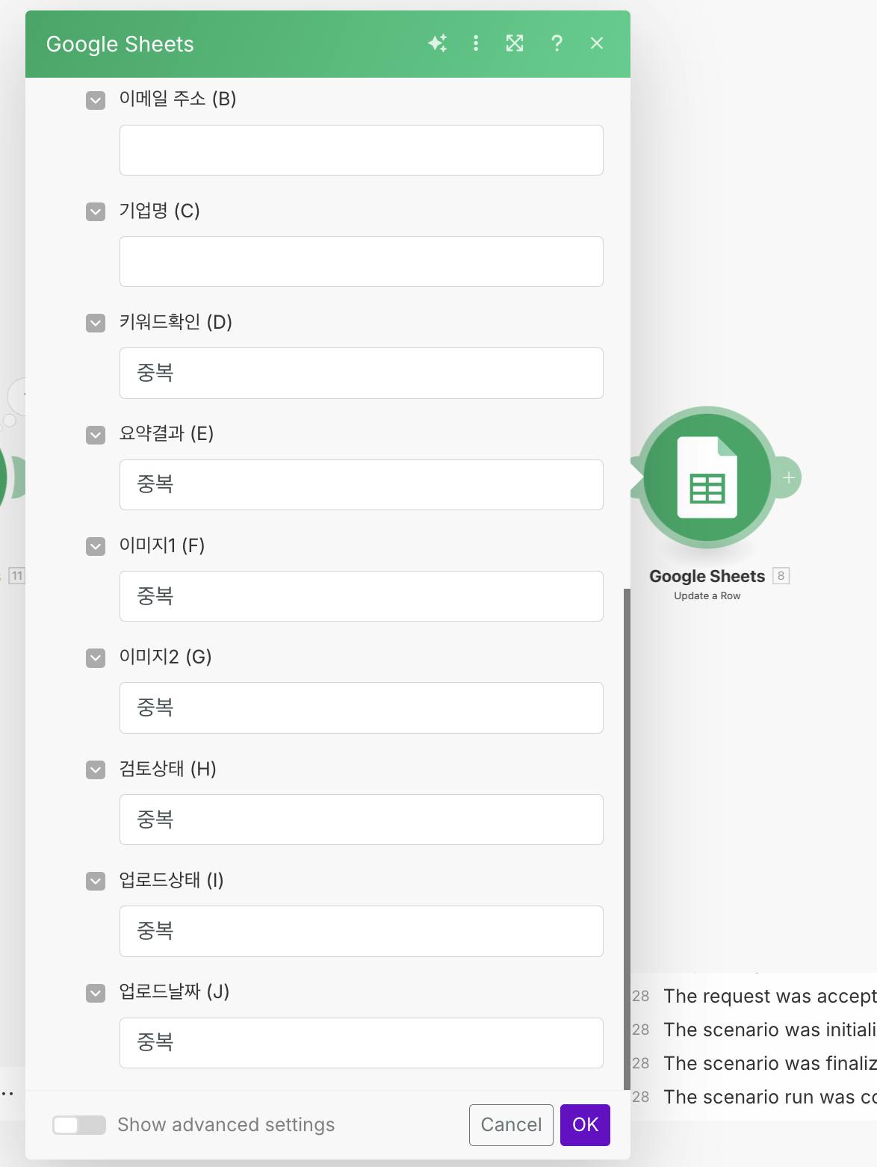Click the dialog vertical scrollbar
Screen dimensions: 877x1167
click(x=627, y=839)
